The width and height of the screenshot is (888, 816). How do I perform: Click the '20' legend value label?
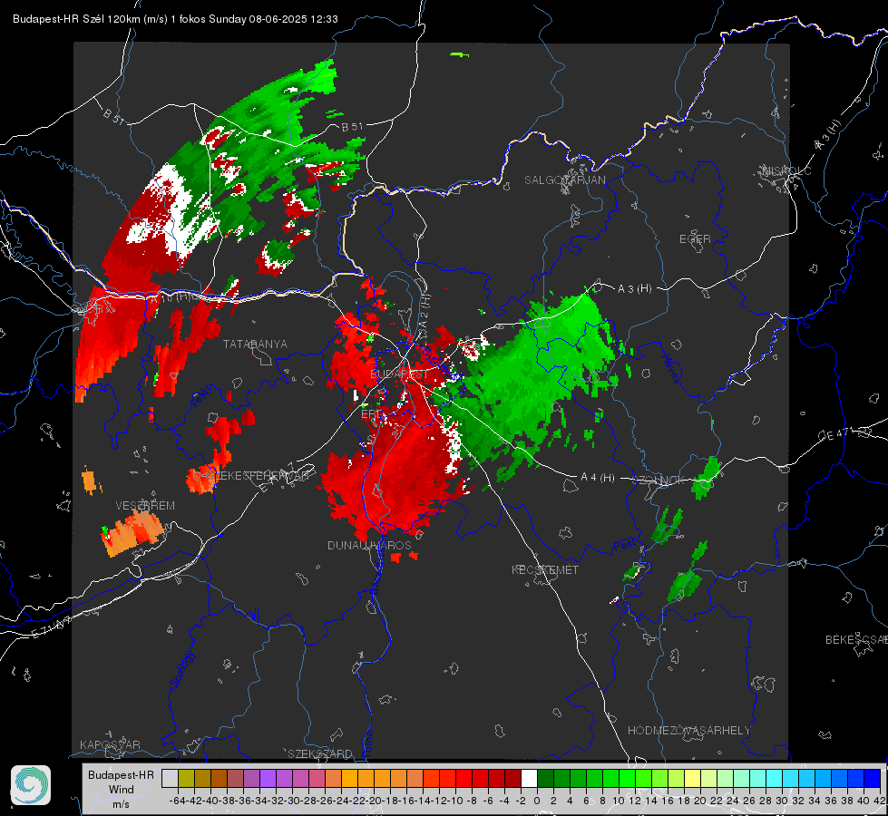point(700,801)
